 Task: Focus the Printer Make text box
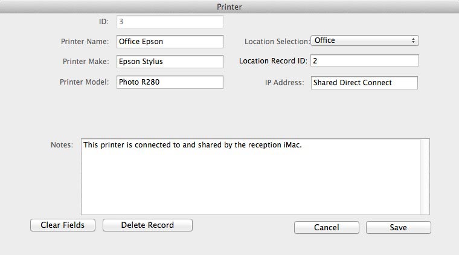tap(169, 62)
